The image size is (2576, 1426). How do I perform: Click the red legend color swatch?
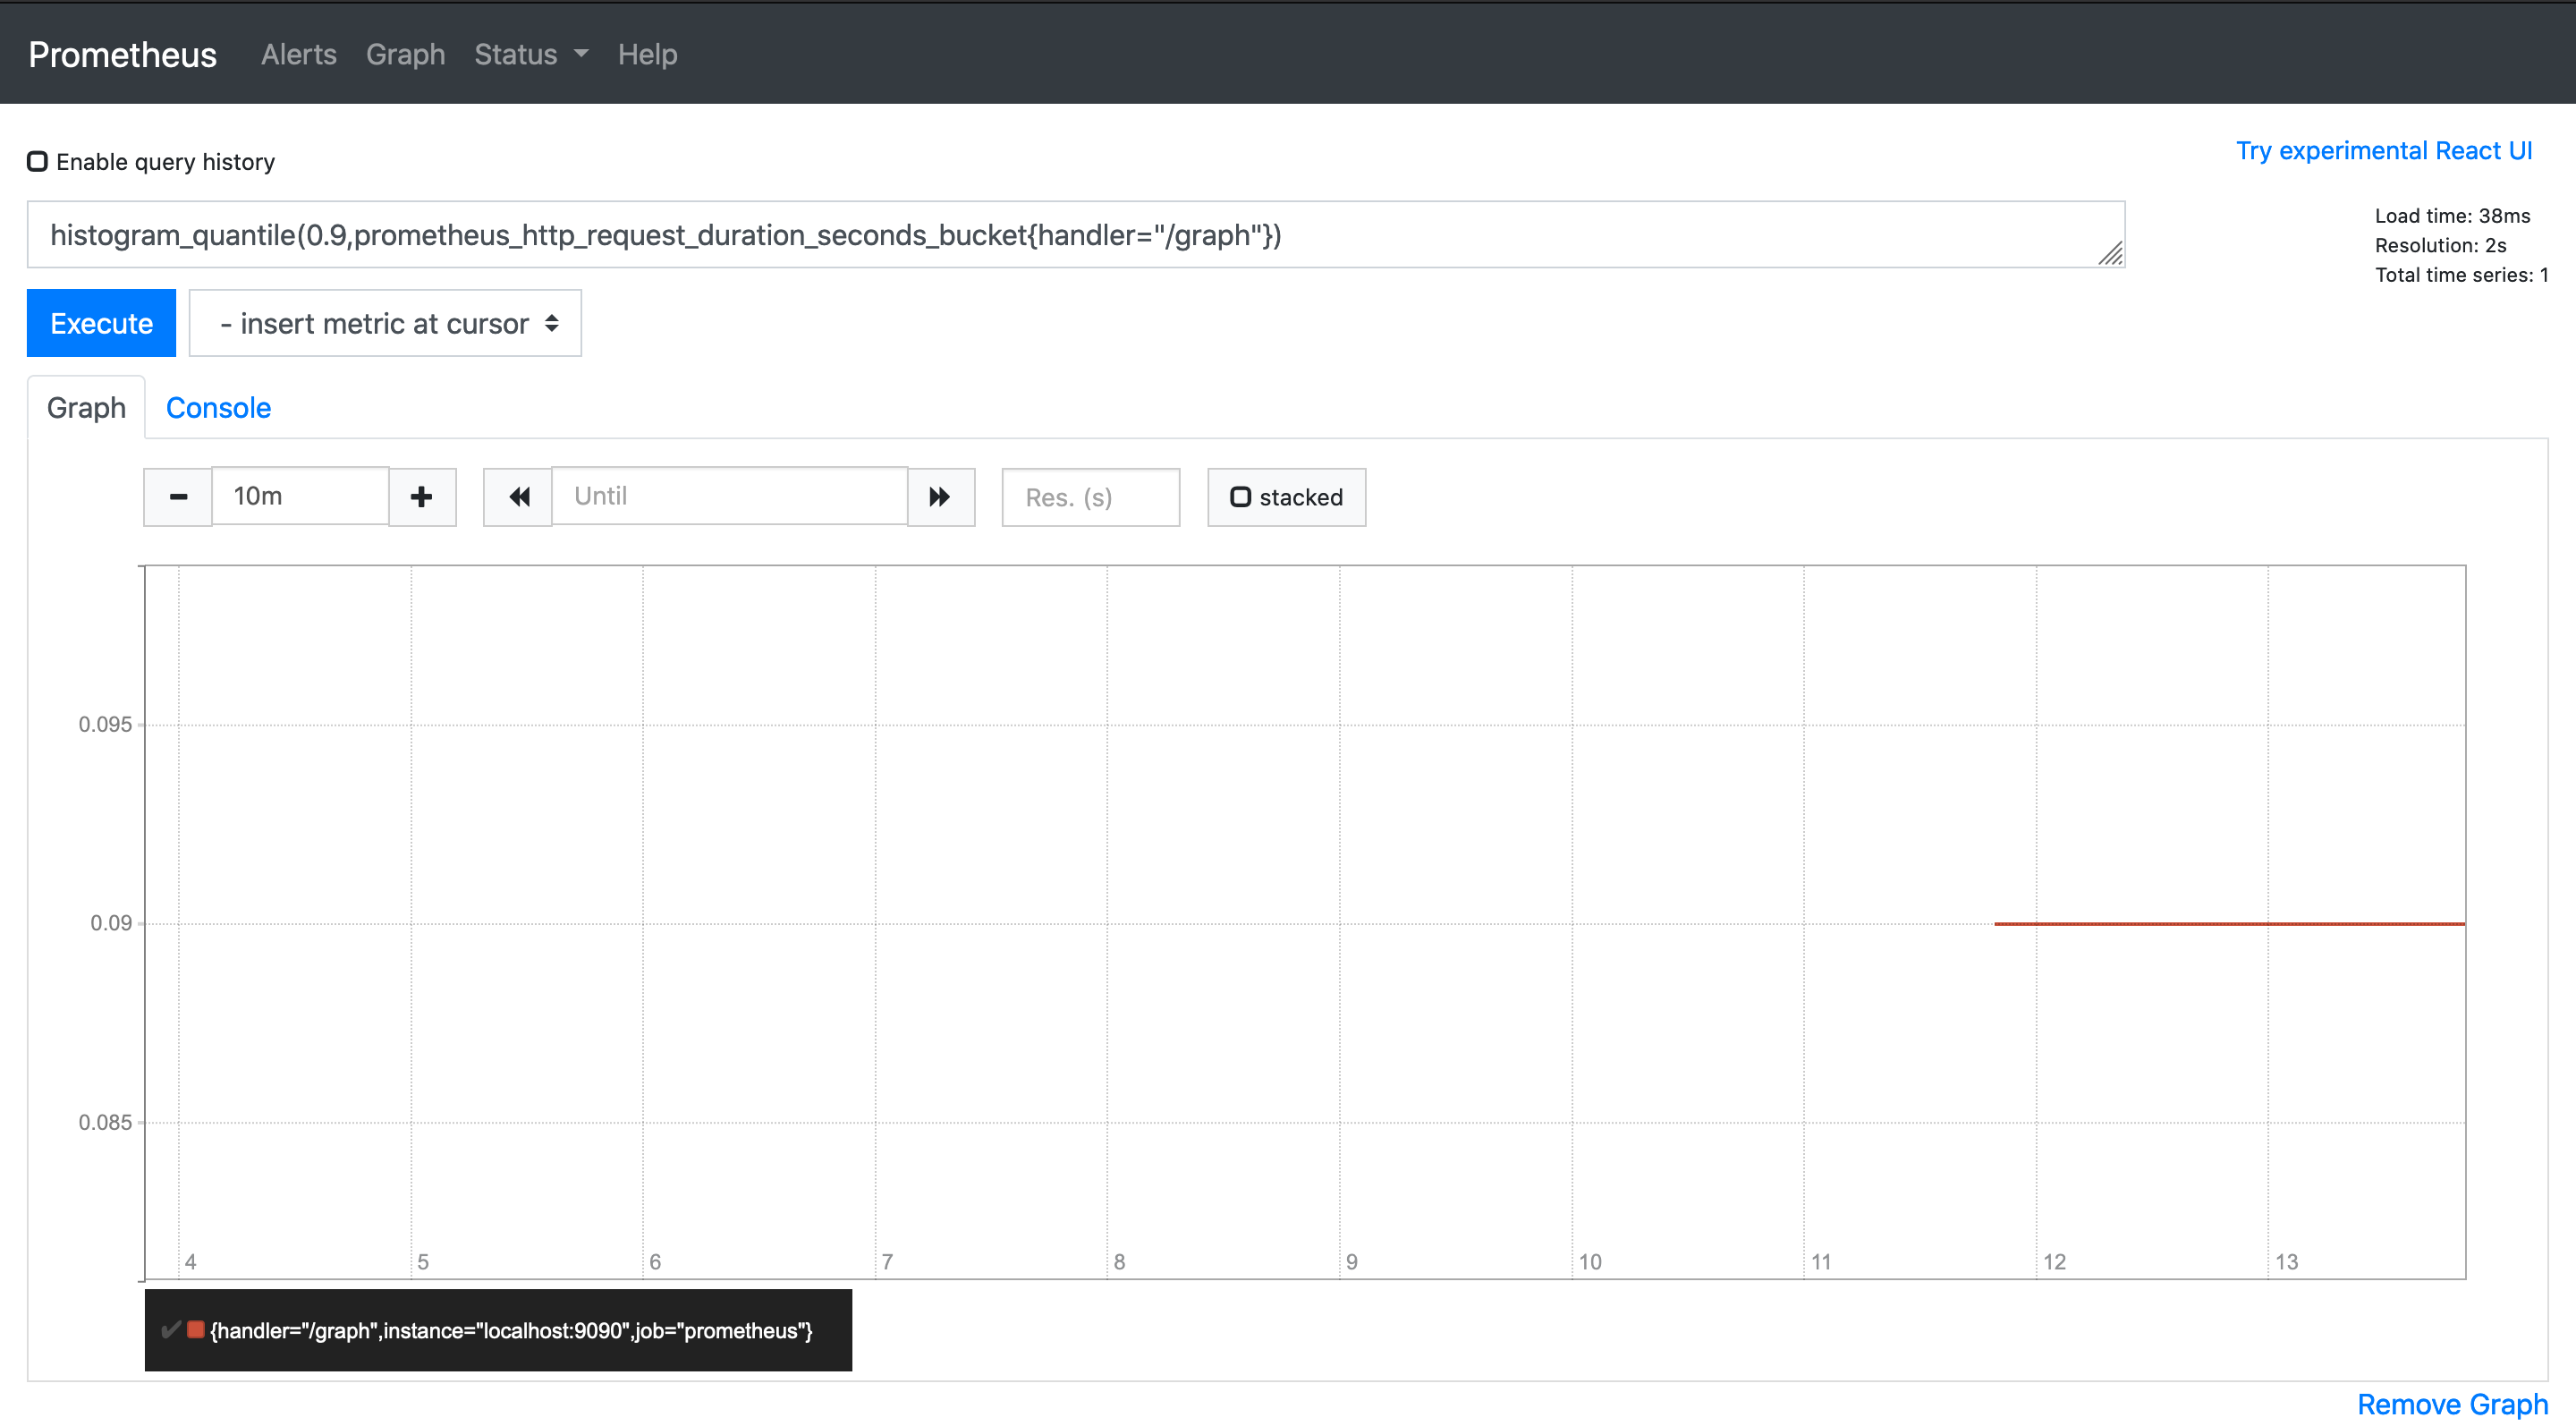(x=196, y=1329)
